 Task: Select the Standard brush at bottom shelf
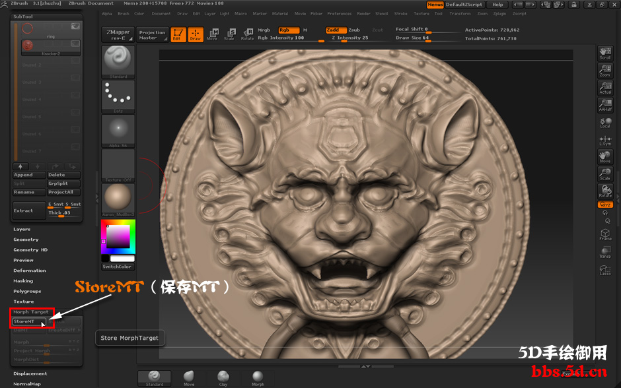(155, 378)
